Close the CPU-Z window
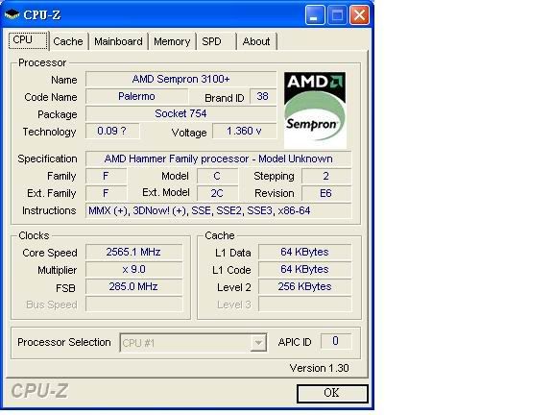The image size is (553, 415). pyautogui.click(x=359, y=15)
